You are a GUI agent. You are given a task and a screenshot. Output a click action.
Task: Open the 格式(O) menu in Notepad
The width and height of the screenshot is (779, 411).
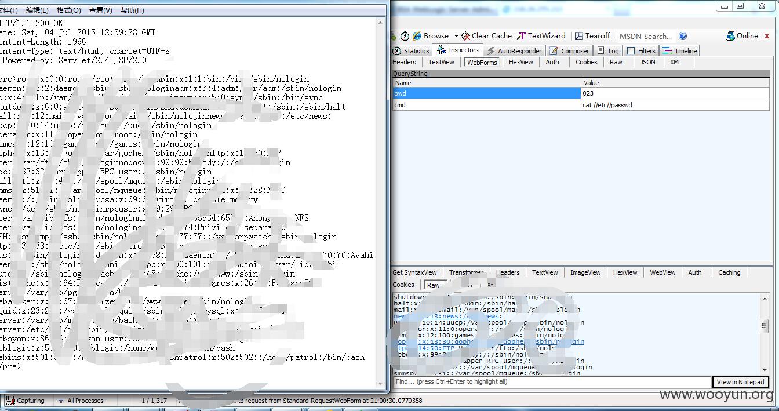(68, 10)
